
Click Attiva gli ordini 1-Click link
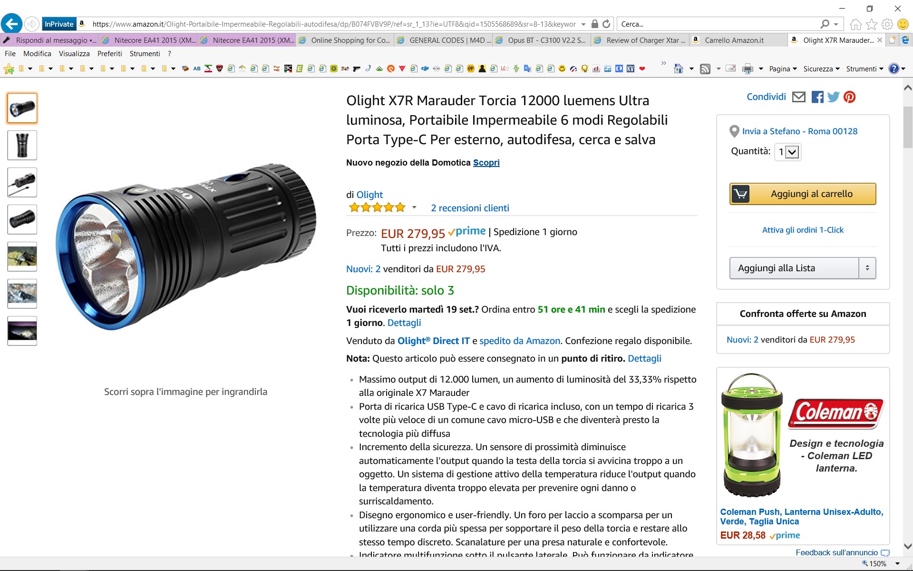[x=803, y=230]
